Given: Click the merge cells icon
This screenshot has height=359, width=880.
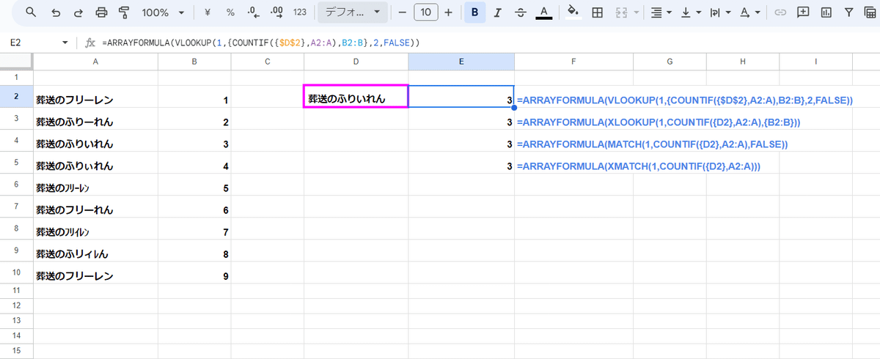Looking at the screenshot, I should click(x=620, y=12).
